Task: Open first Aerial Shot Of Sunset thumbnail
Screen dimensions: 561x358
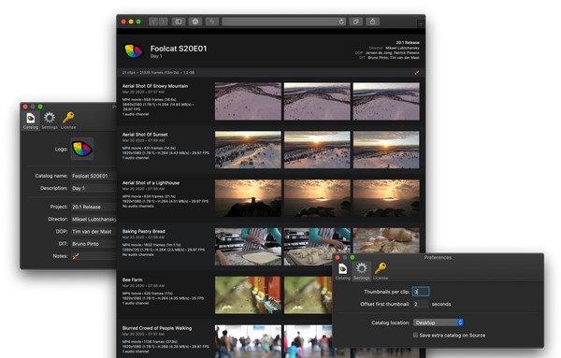Action: (248, 150)
